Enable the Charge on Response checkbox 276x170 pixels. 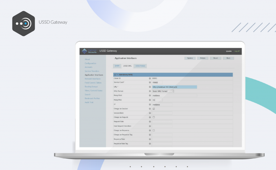(x=154, y=130)
